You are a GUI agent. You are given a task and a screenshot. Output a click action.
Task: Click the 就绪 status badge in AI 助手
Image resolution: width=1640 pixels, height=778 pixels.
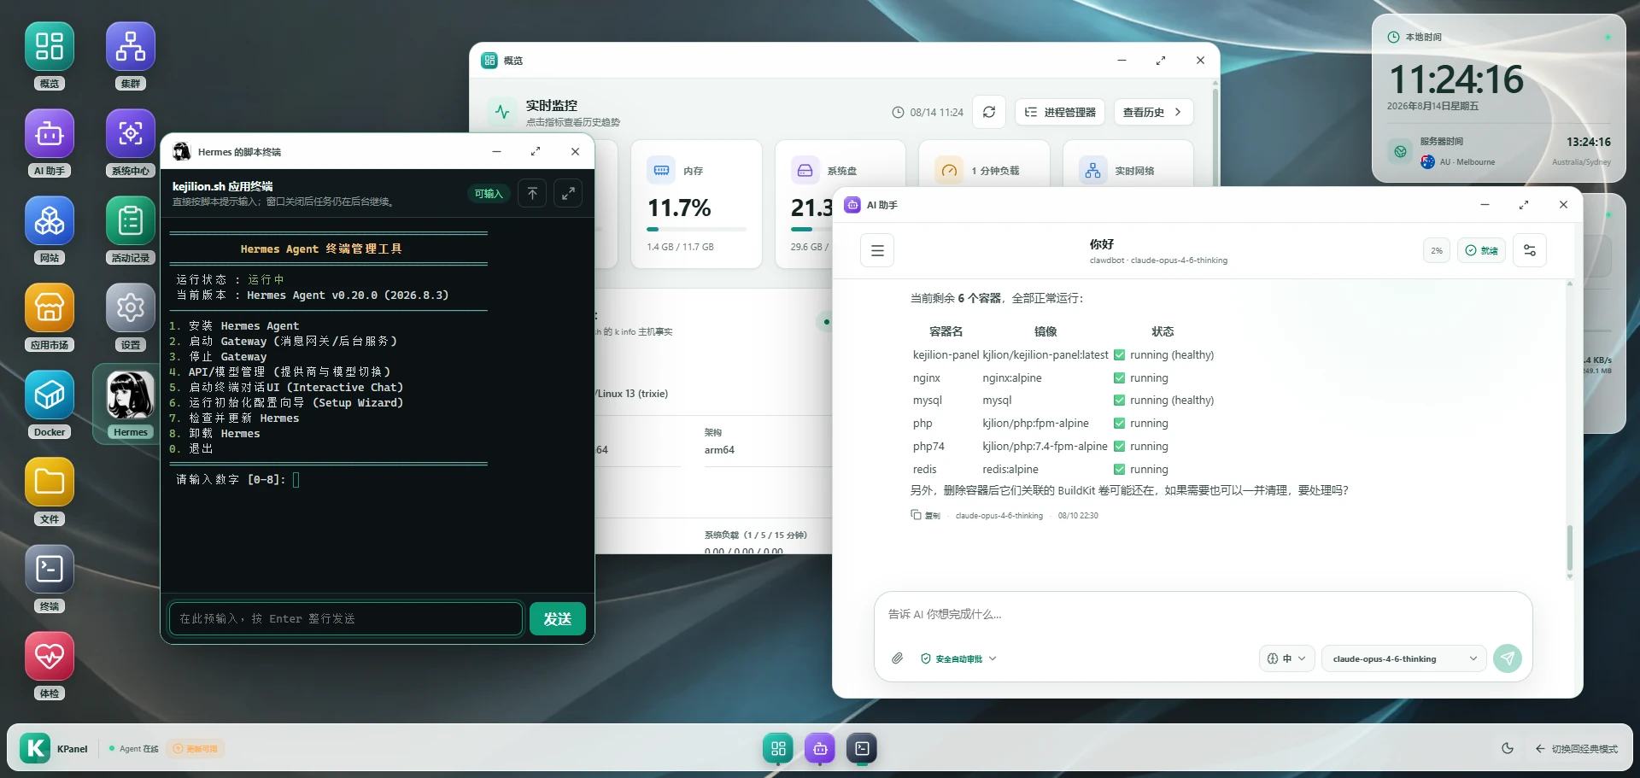[x=1481, y=250]
